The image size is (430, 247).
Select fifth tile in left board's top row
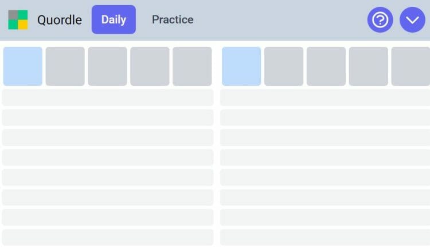point(192,66)
